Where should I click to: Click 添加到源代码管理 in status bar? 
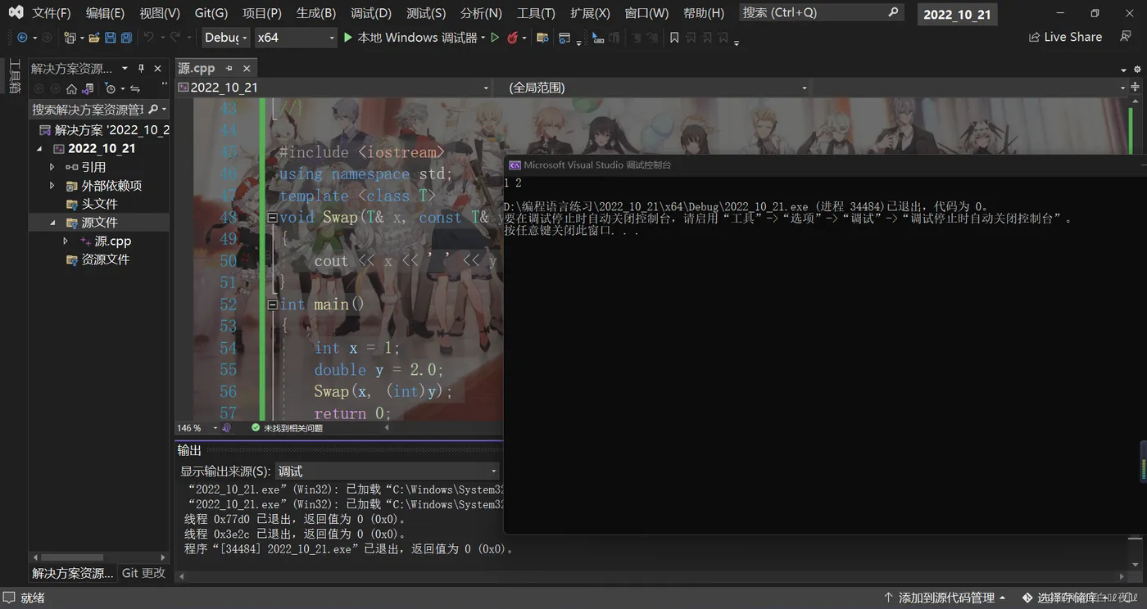tap(945, 598)
